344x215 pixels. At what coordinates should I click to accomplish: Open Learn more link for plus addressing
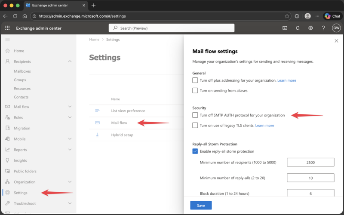coord(286,80)
